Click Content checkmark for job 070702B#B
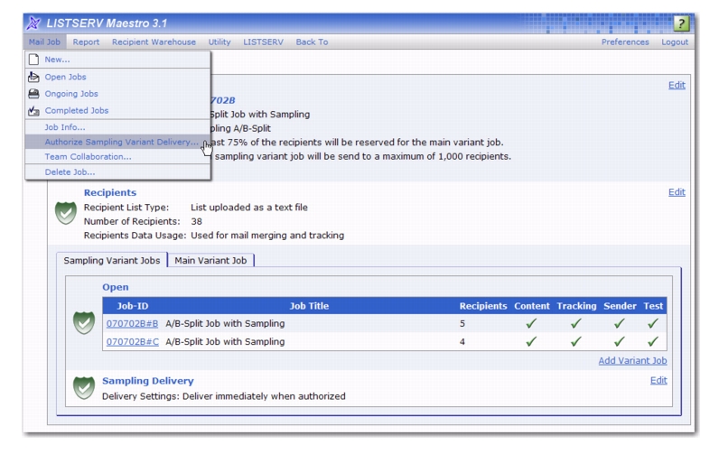Image resolution: width=719 pixels, height=454 pixels. pos(531,324)
